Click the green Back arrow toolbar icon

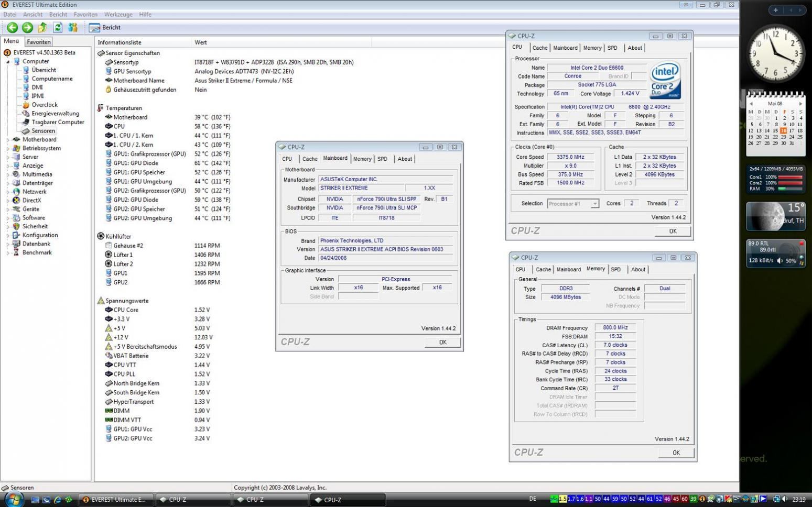13,28
